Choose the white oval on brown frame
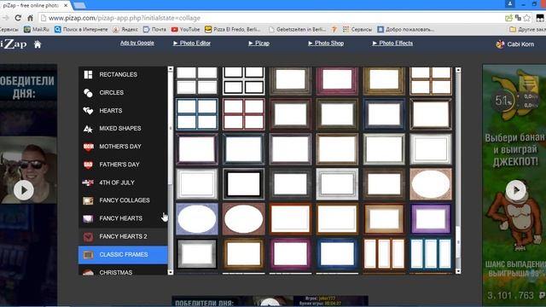546x307 pixels. [x=243, y=219]
